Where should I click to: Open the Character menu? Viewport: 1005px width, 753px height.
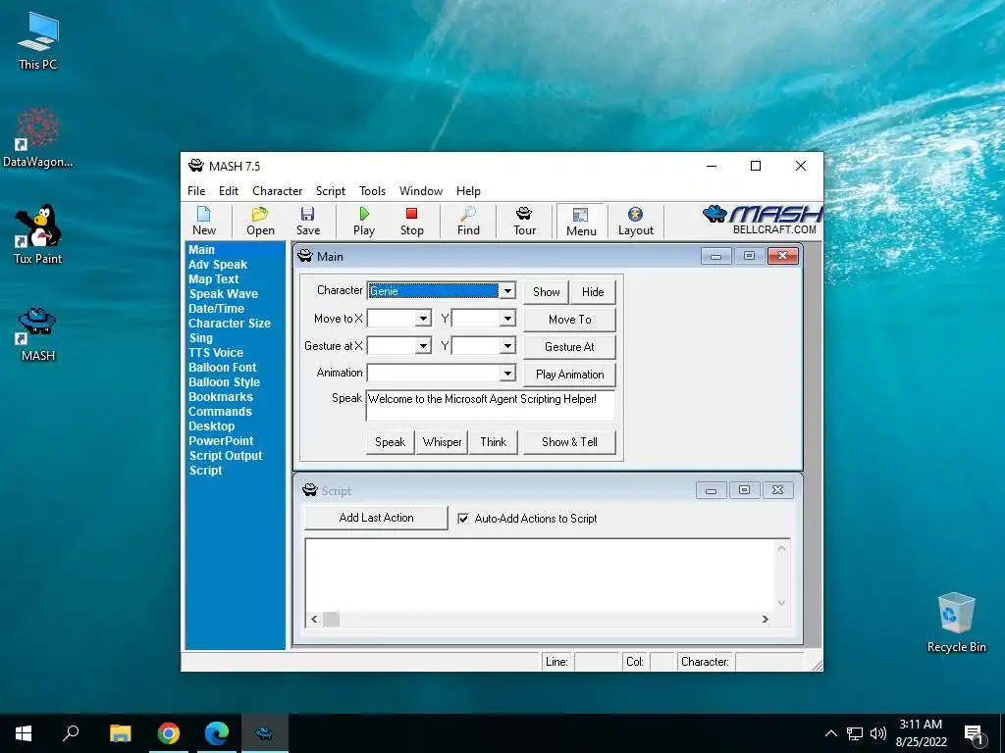click(x=277, y=191)
